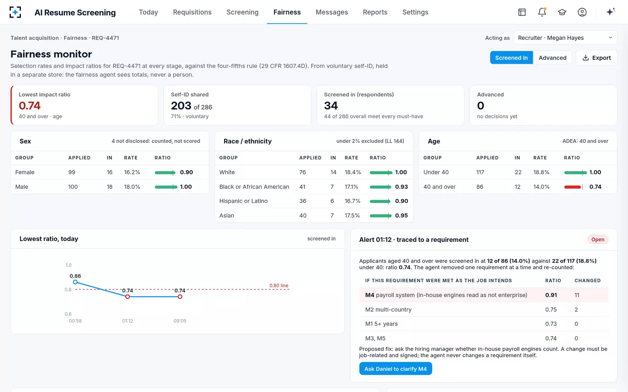Viewport: 628px width, 392px height.
Task: Click the breadcrumb Talent acquisition · Fairness · REQ-4471
Action: (65, 38)
